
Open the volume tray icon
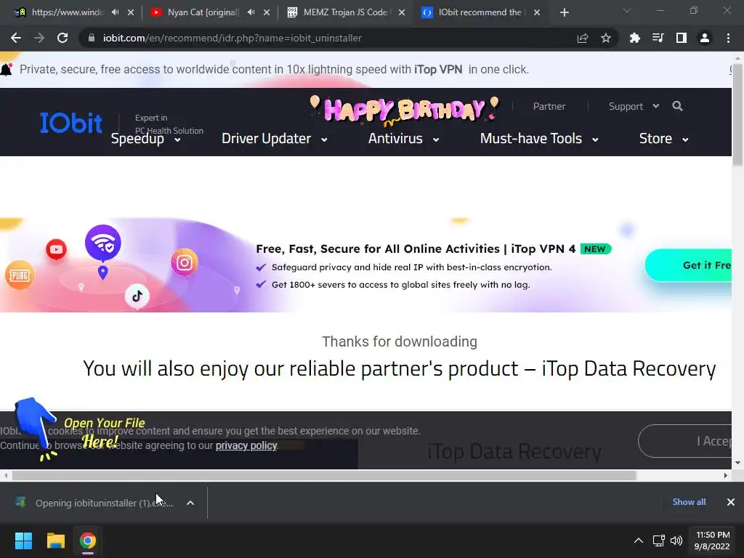point(676,541)
